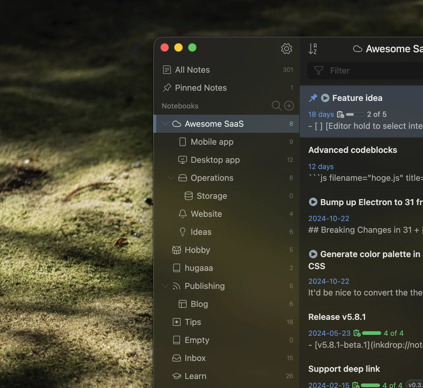Click the Tips asterisk icon
This screenshot has height=388, width=423.
pyautogui.click(x=177, y=322)
